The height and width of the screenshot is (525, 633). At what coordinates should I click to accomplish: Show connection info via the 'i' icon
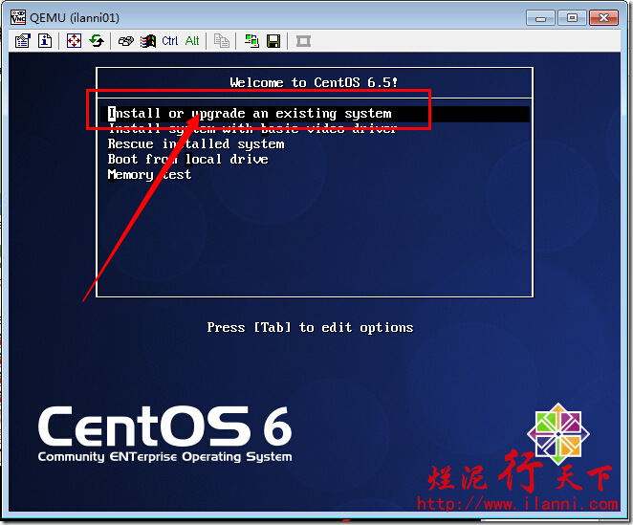(x=45, y=41)
